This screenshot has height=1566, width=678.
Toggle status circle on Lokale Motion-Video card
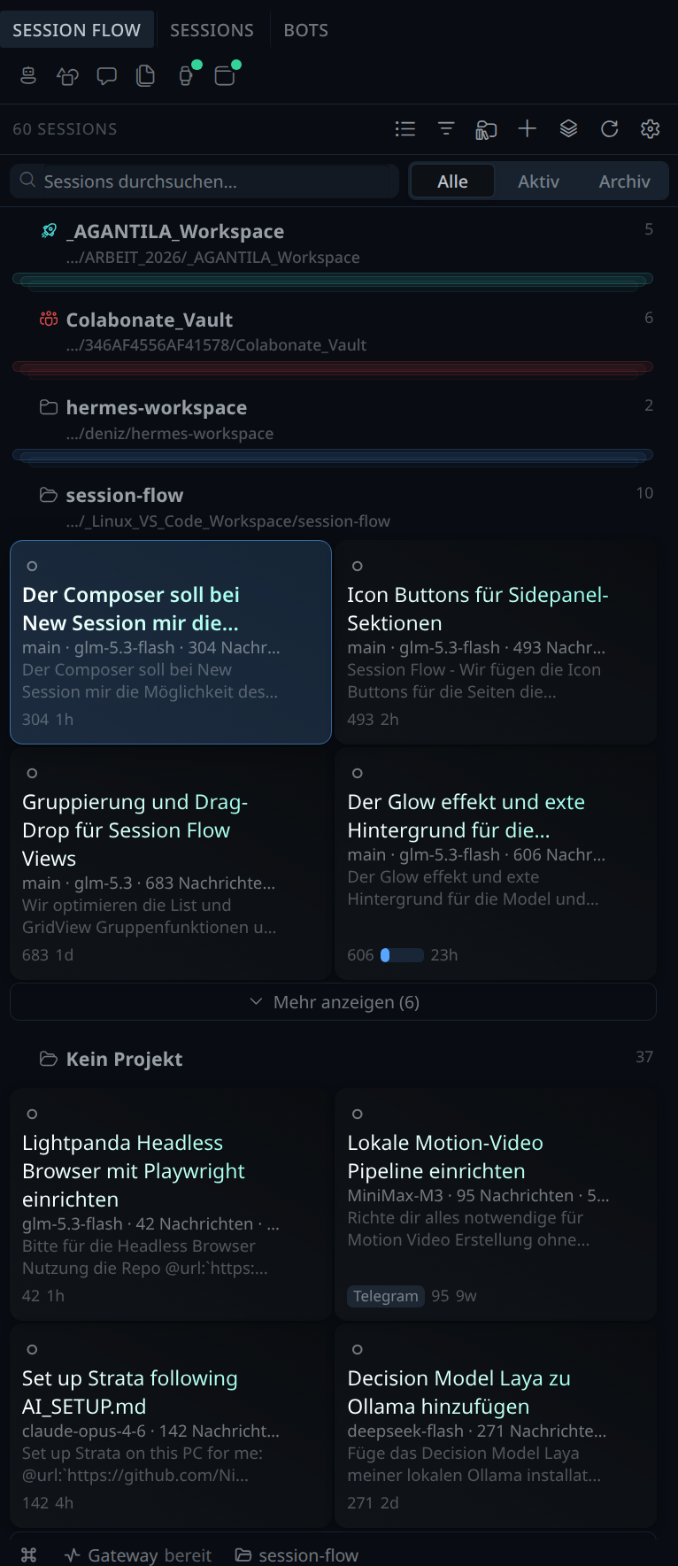pyautogui.click(x=358, y=1114)
